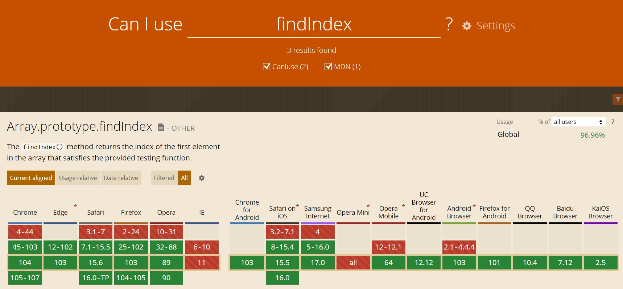The image size is (623, 289).
Task: Select Chrome 104 current version cell
Action: tap(25, 263)
